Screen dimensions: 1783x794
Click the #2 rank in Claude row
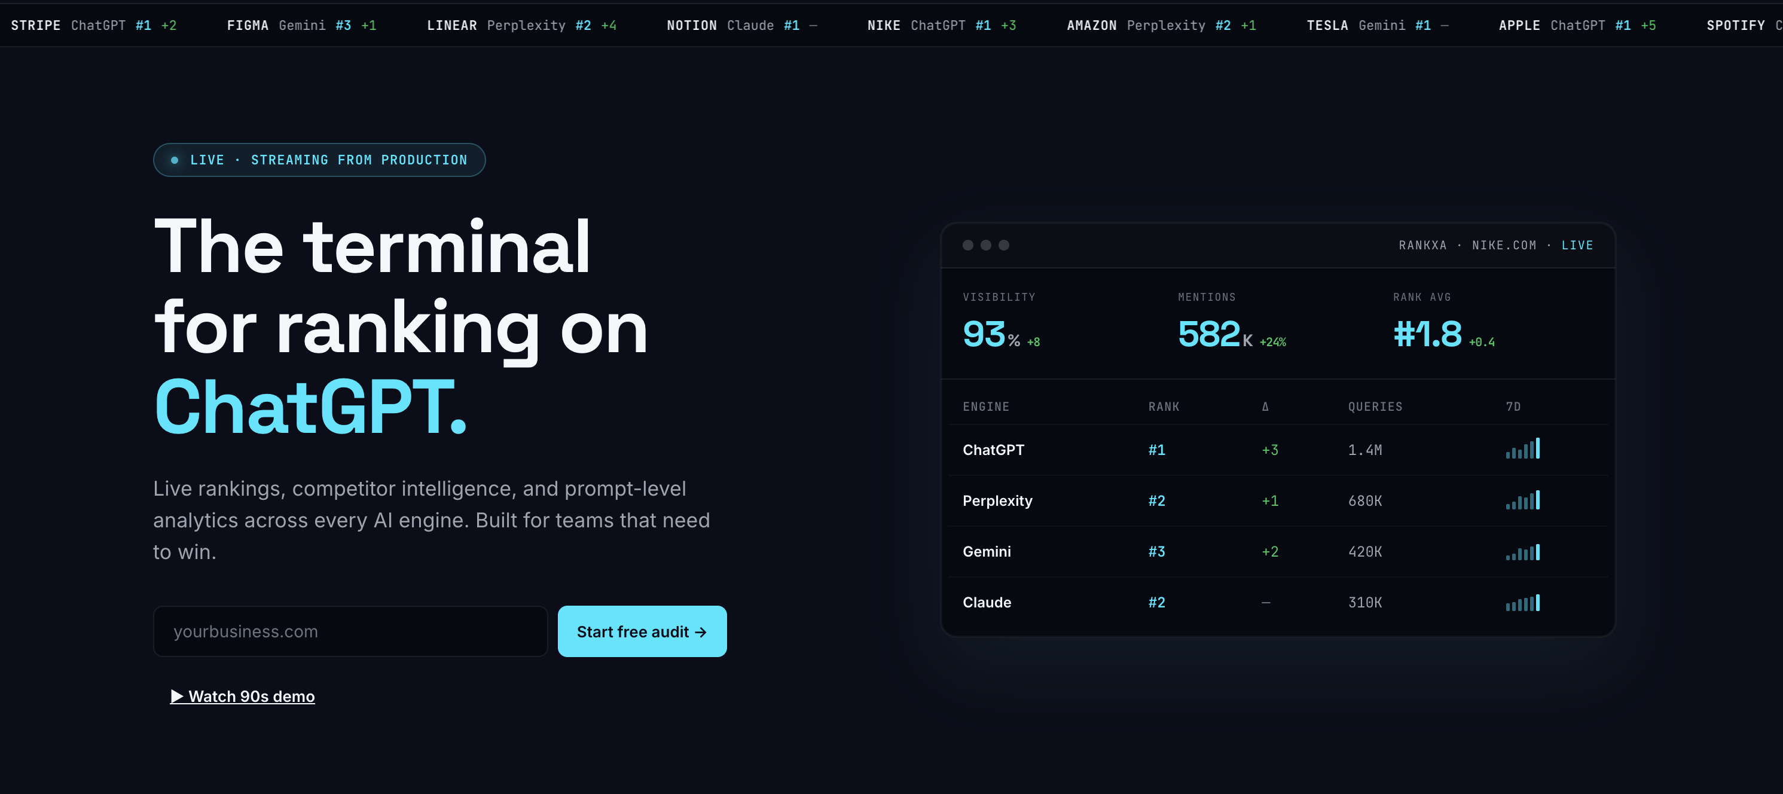[x=1156, y=602]
